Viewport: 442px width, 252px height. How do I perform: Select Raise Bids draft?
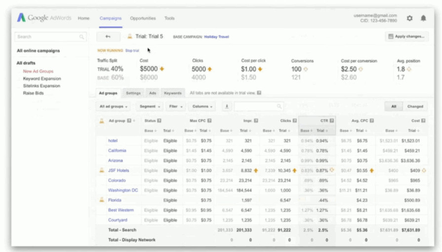[33, 93]
